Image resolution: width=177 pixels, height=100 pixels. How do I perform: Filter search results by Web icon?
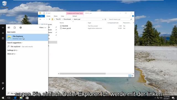click(x=20, y=27)
